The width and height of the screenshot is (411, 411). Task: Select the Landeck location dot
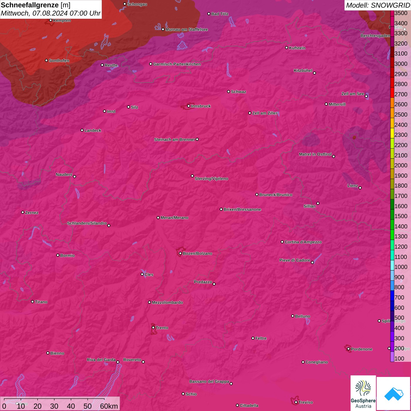[82, 130]
